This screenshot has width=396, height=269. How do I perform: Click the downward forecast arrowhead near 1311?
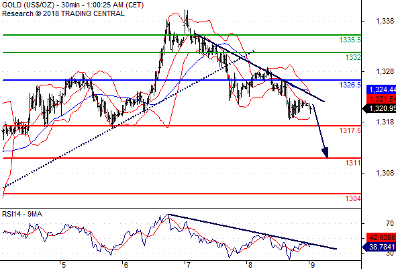(326, 153)
